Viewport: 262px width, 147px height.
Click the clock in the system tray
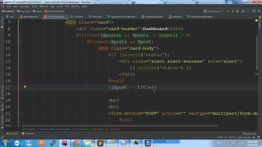tap(252, 143)
